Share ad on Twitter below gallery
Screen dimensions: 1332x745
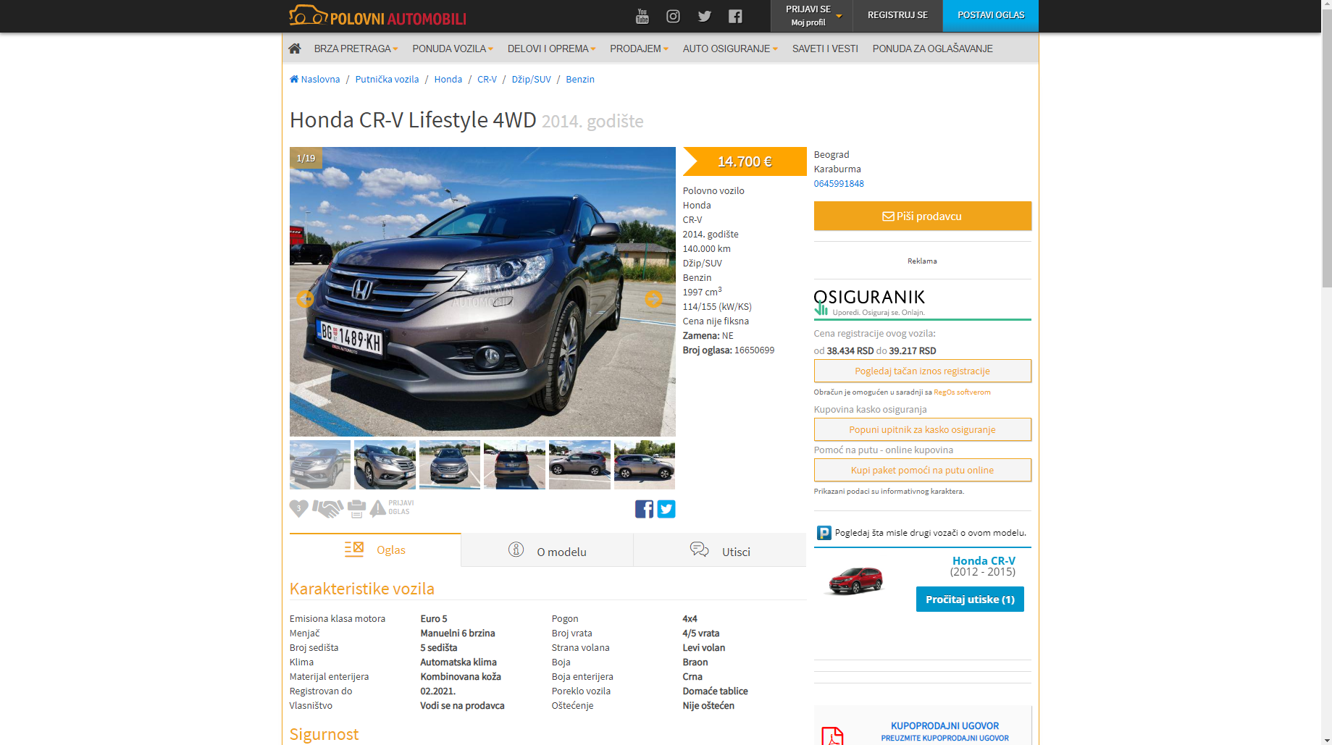tap(666, 509)
